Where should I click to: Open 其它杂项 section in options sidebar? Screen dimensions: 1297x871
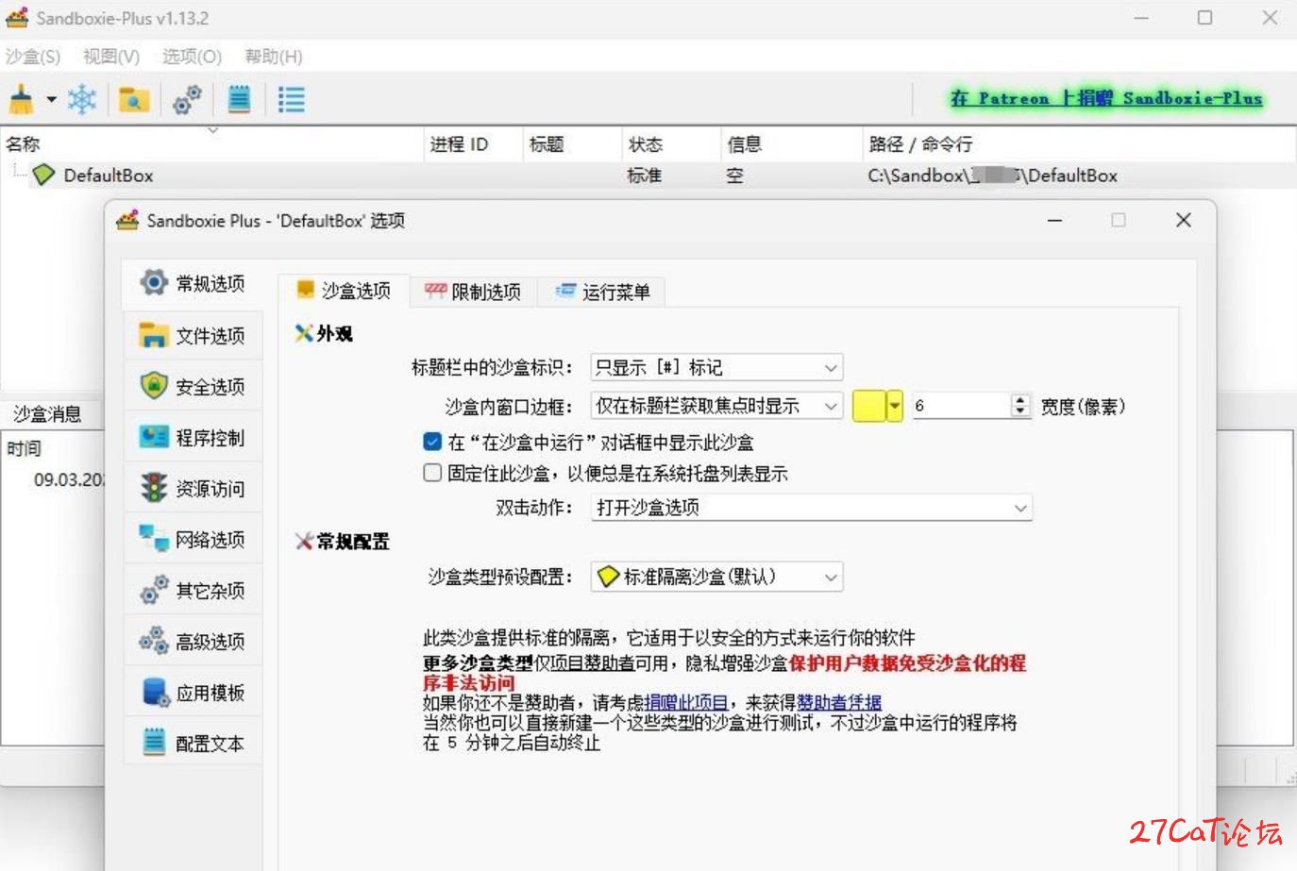click(x=194, y=590)
